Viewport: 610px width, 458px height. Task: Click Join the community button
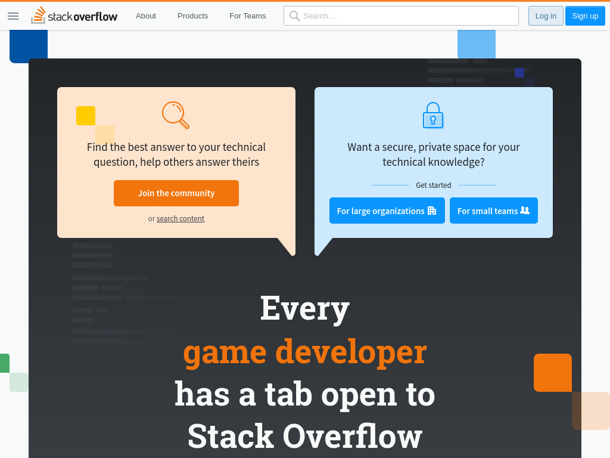point(176,193)
